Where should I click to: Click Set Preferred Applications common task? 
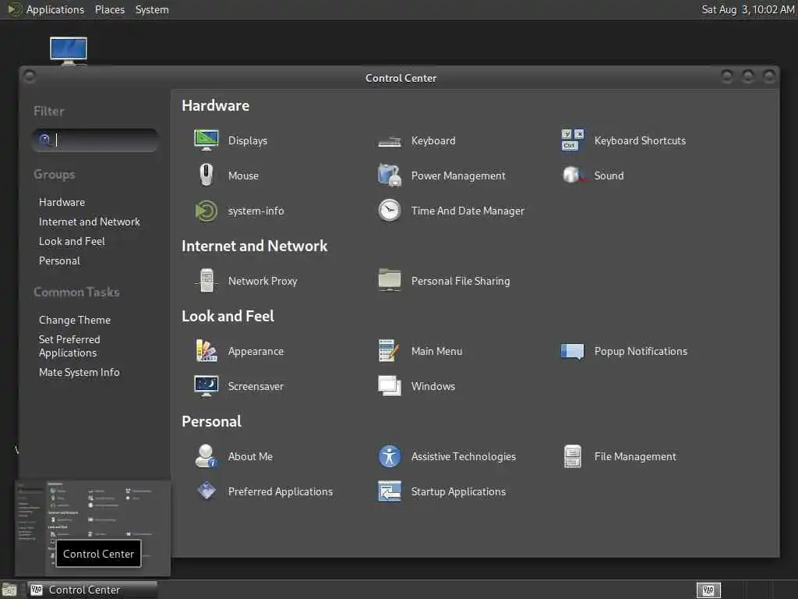69,346
